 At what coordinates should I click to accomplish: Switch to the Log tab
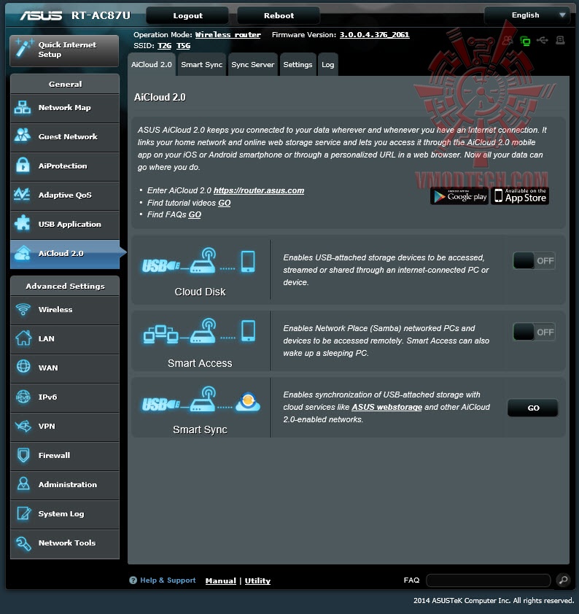click(328, 65)
